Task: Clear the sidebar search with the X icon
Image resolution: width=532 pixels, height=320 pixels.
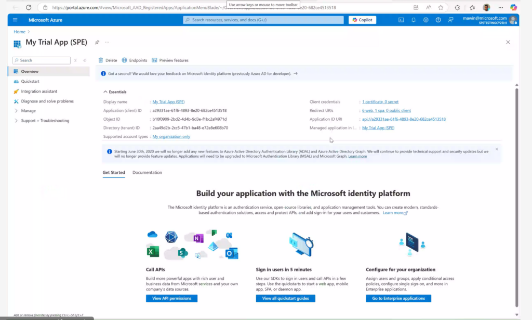Action: (75, 60)
